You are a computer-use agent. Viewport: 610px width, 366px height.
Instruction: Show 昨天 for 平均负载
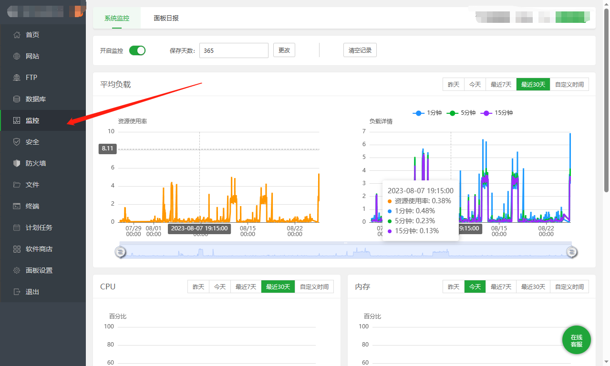pos(454,84)
